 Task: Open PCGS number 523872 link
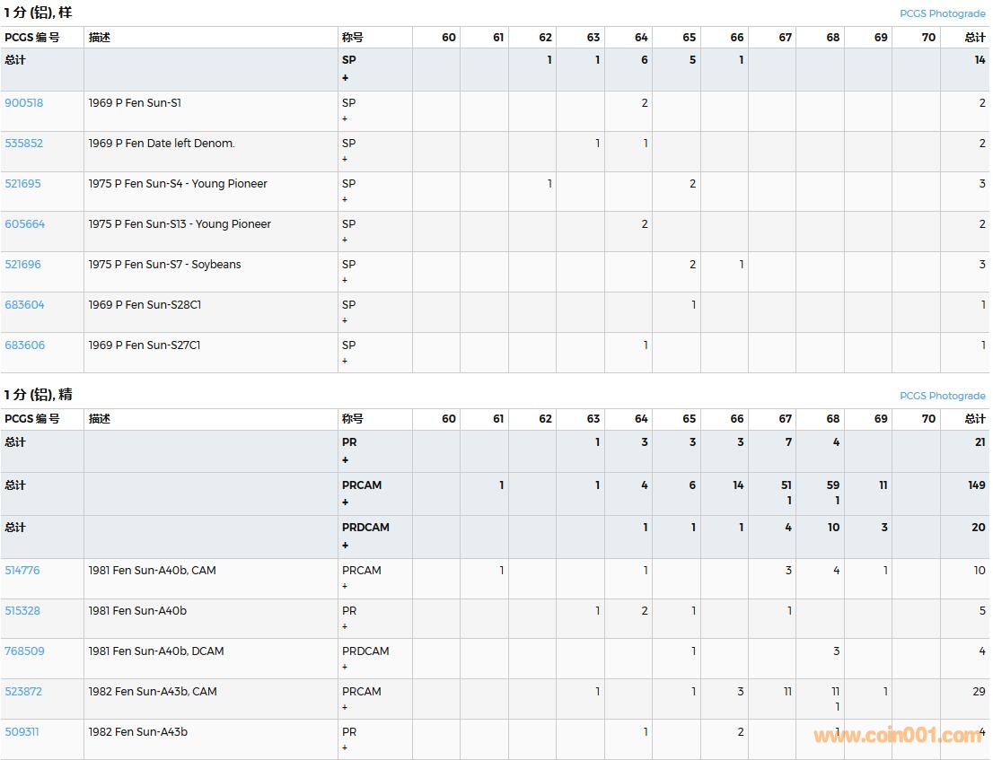click(x=23, y=692)
